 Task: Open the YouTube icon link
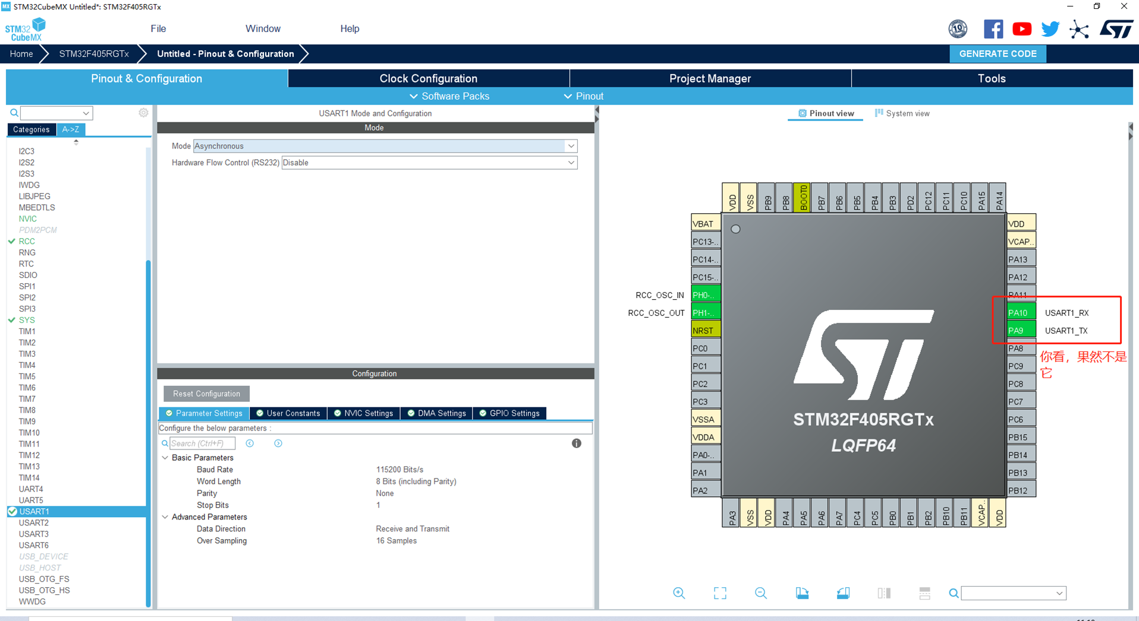point(1022,28)
